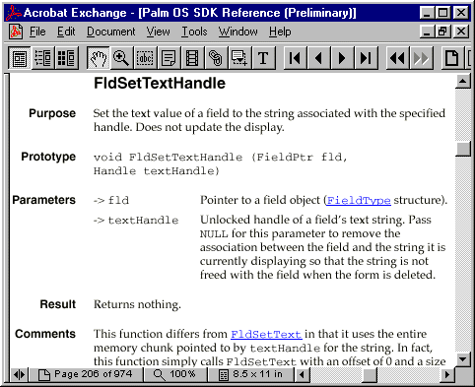475x387 pixels.
Task: Select the Article thread tool
Action: click(x=239, y=58)
